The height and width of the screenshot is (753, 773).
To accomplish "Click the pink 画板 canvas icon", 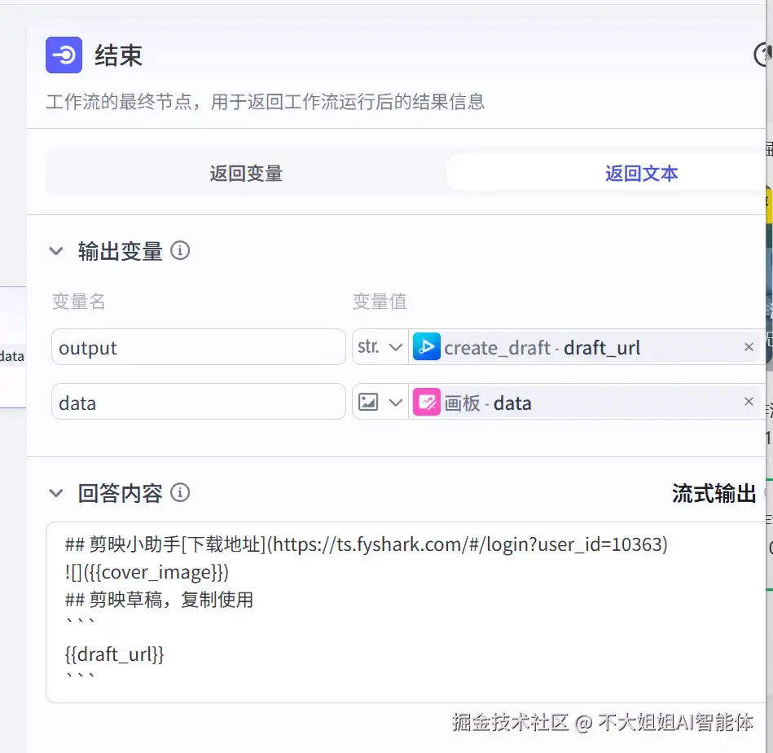I will pos(427,403).
